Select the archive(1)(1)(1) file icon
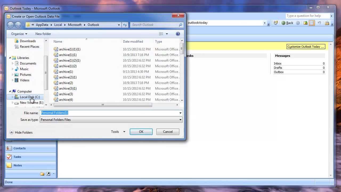 coord(56,49)
